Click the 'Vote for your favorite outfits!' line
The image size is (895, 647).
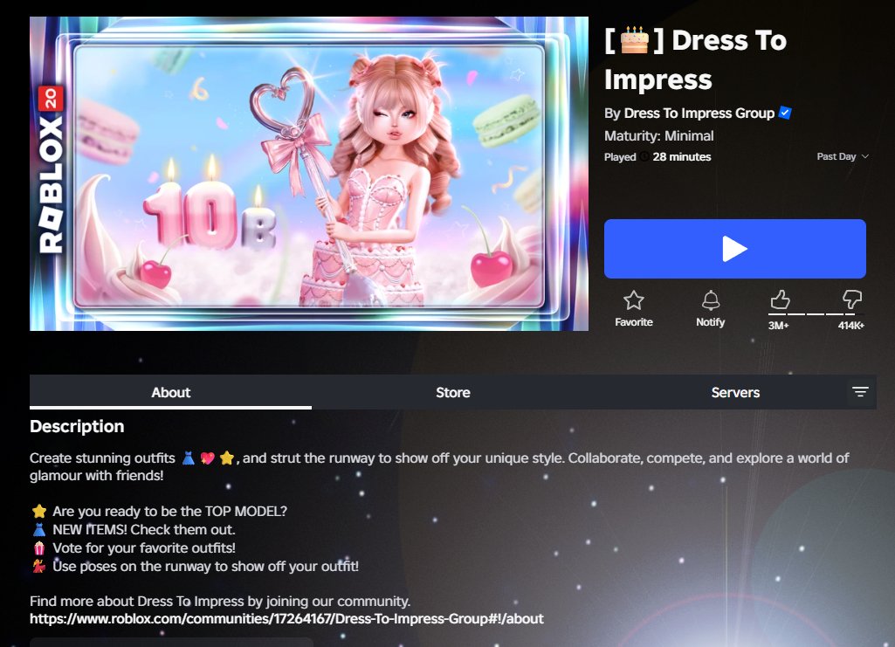144,547
